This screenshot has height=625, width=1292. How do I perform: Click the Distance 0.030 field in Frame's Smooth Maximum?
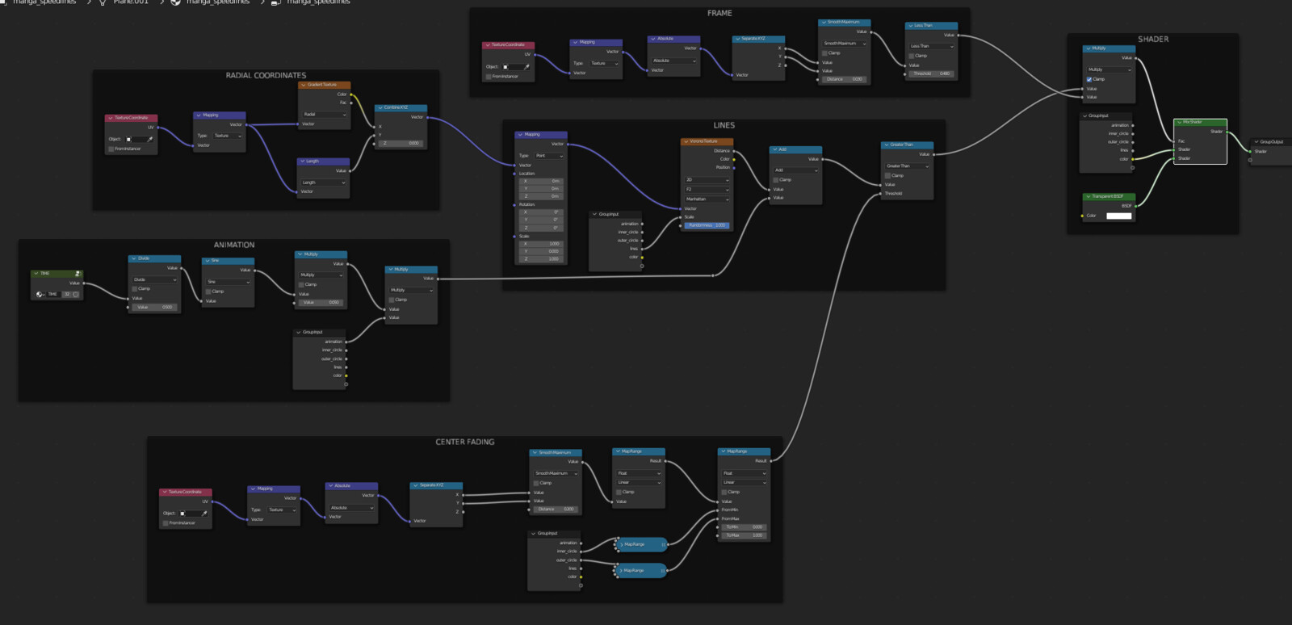(x=845, y=79)
